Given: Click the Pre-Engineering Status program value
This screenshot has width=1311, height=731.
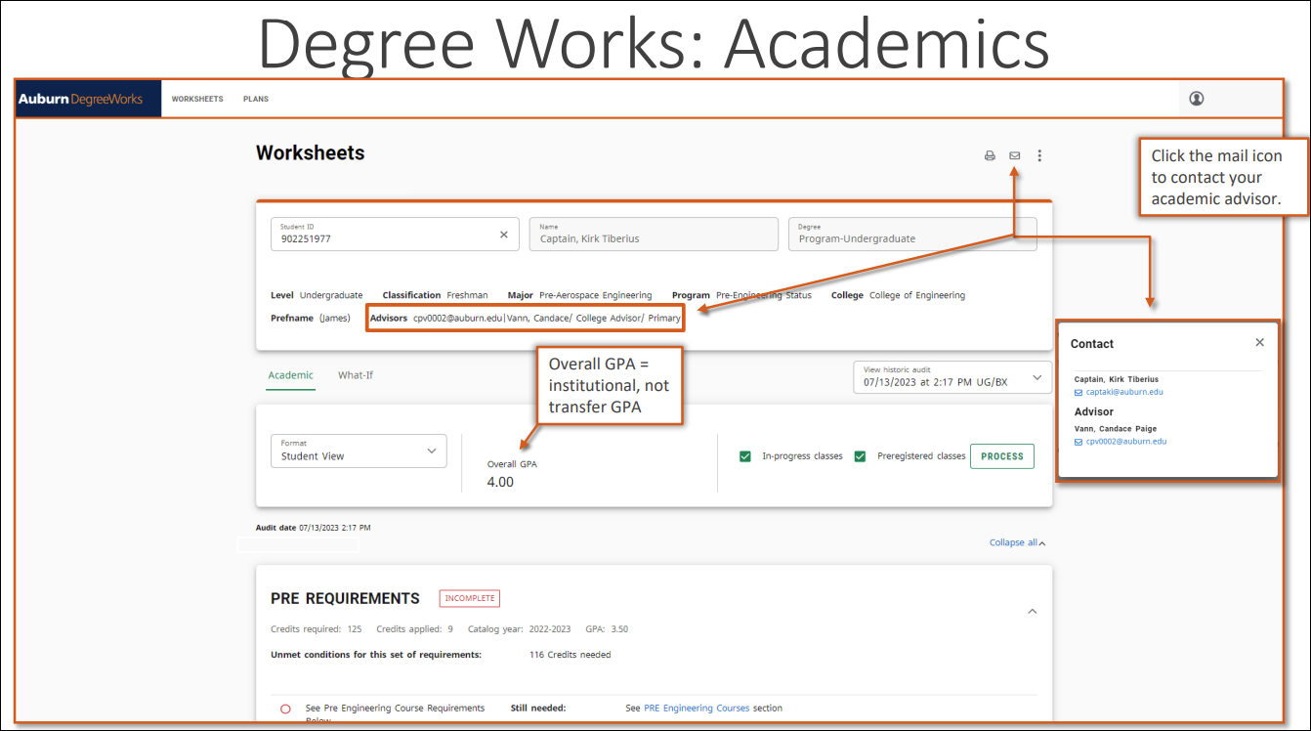Looking at the screenshot, I should tap(764, 295).
